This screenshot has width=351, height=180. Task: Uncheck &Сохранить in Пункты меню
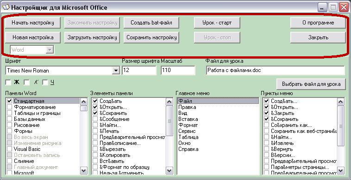pyautogui.click(x=266, y=119)
